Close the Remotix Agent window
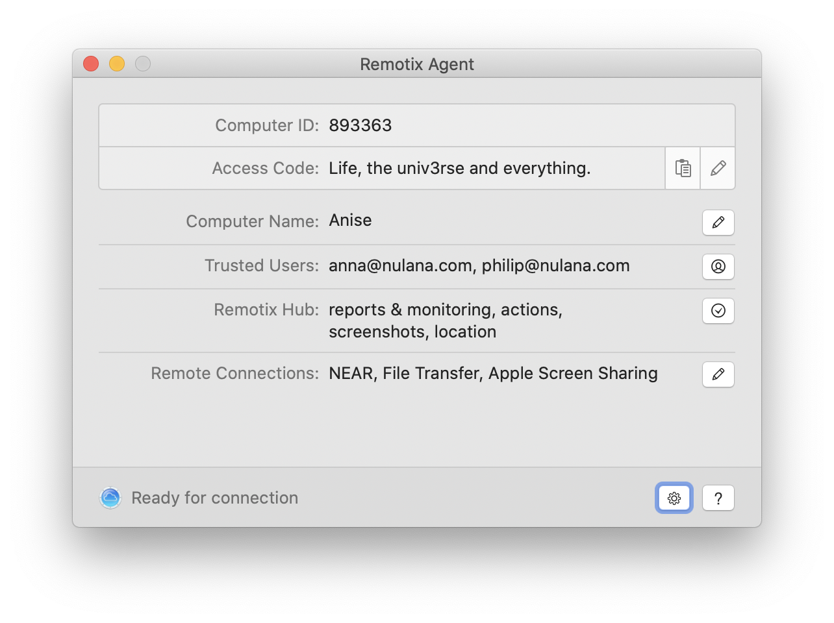 [x=91, y=64]
